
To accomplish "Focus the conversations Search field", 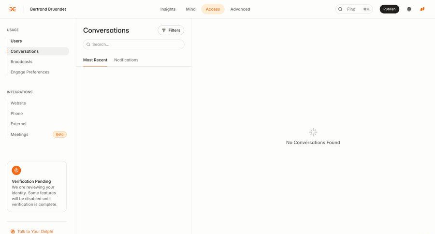I will pyautogui.click(x=133, y=44).
